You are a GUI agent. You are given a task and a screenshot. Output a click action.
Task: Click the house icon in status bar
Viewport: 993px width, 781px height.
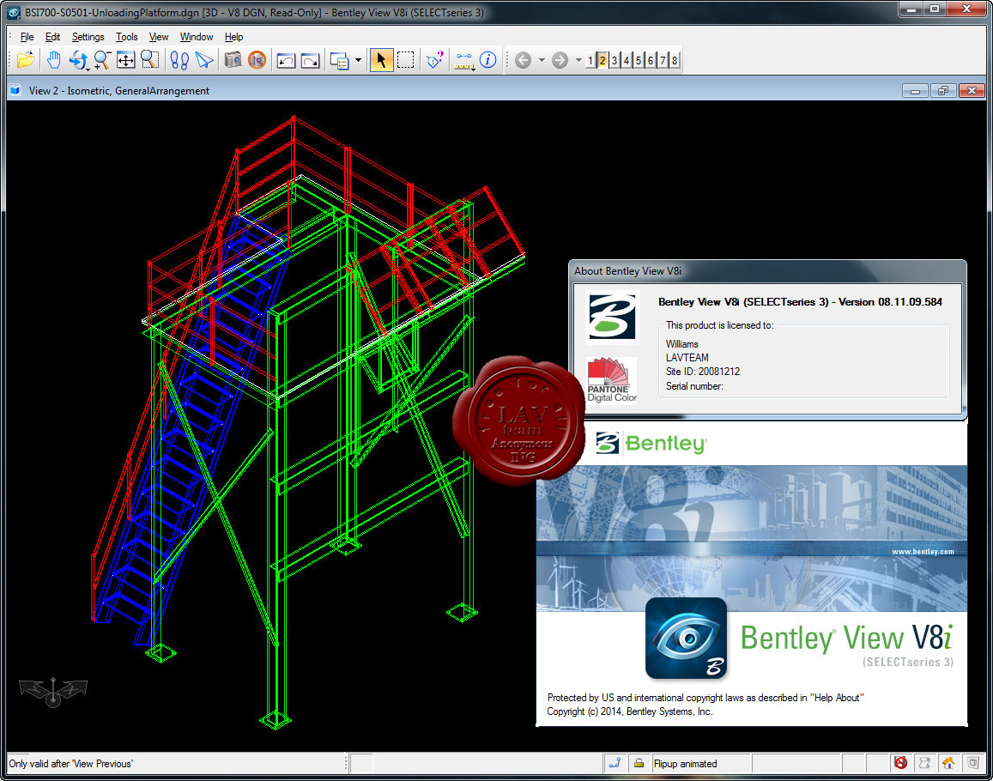[948, 763]
